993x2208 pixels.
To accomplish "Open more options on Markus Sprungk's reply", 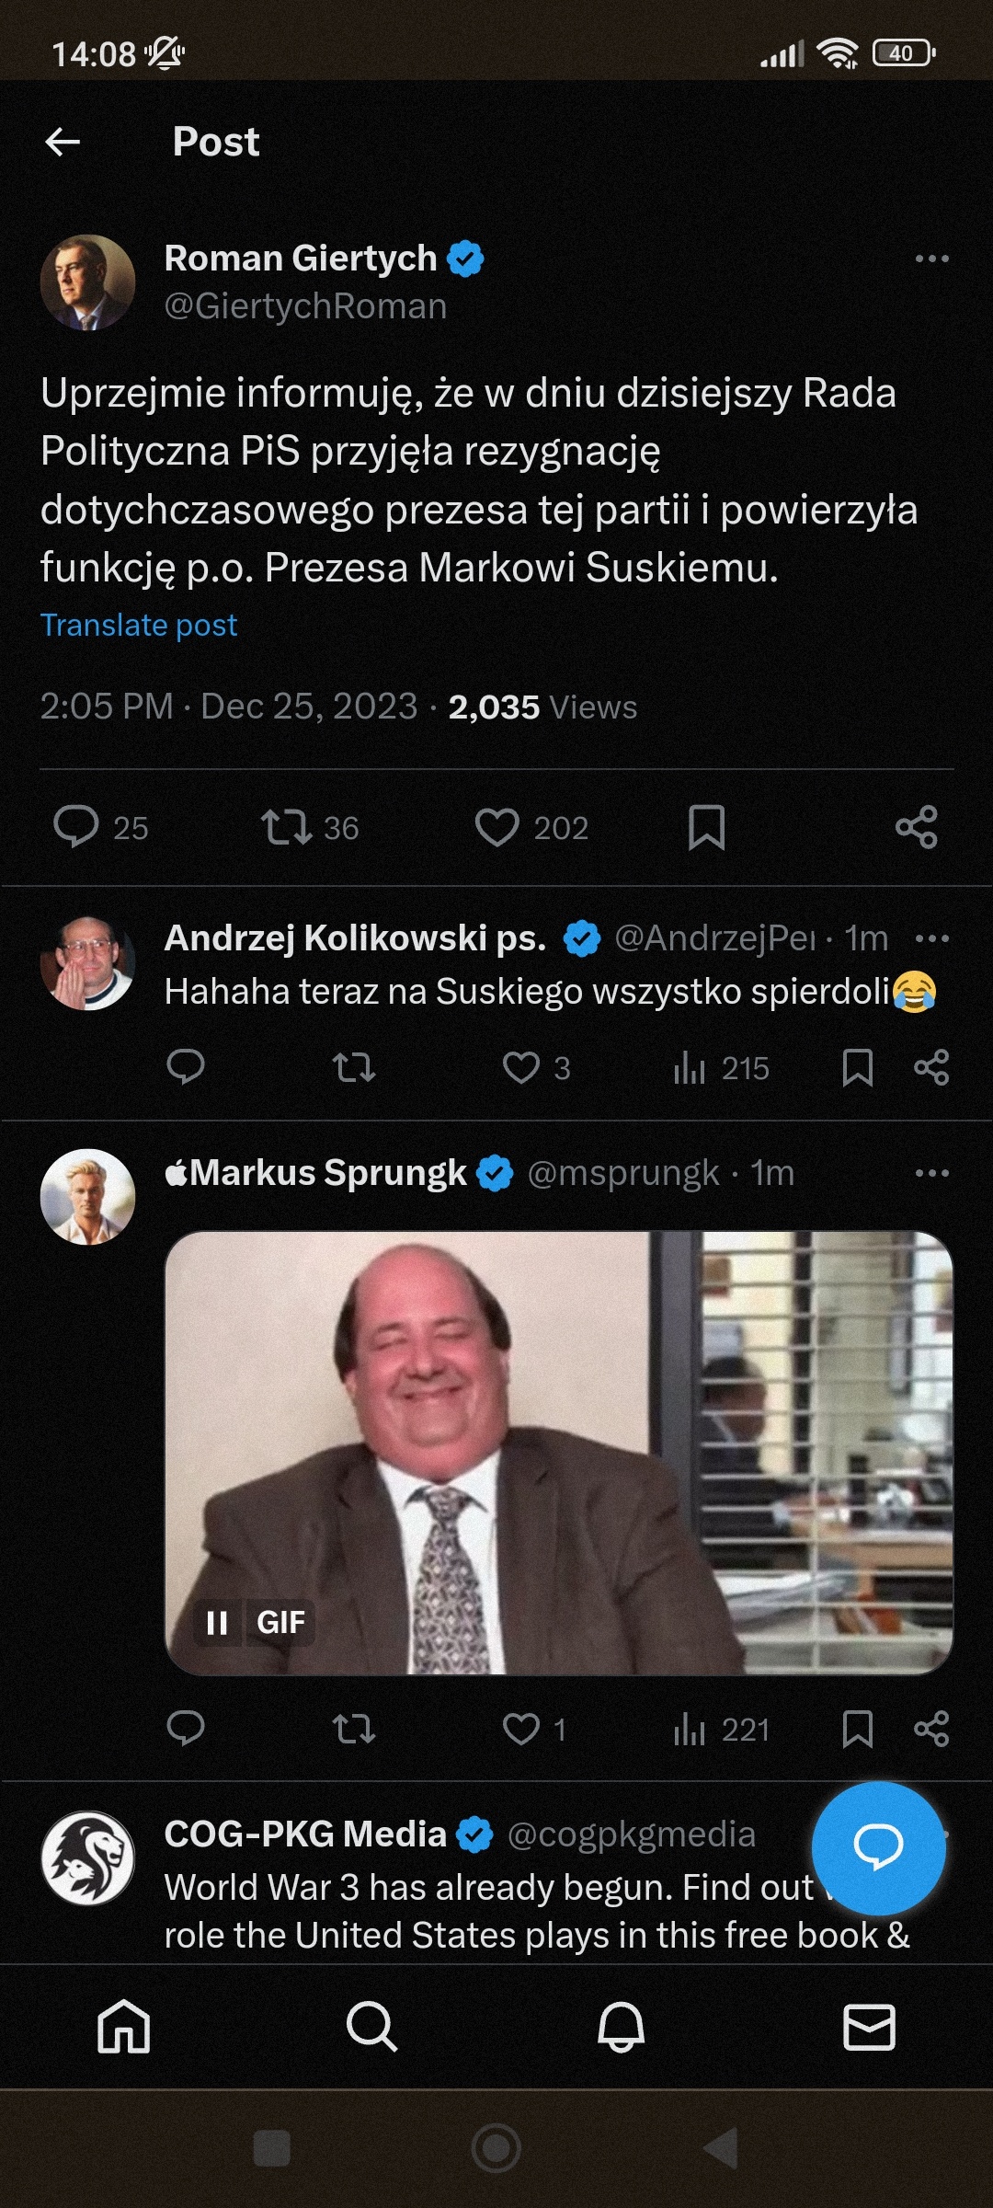I will (x=931, y=1173).
